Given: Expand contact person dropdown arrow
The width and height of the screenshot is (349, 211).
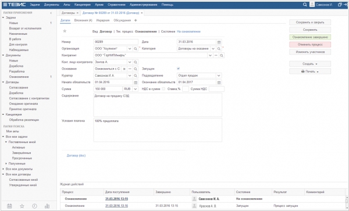Looking at the screenshot, I should pyautogui.click(x=130, y=62).
